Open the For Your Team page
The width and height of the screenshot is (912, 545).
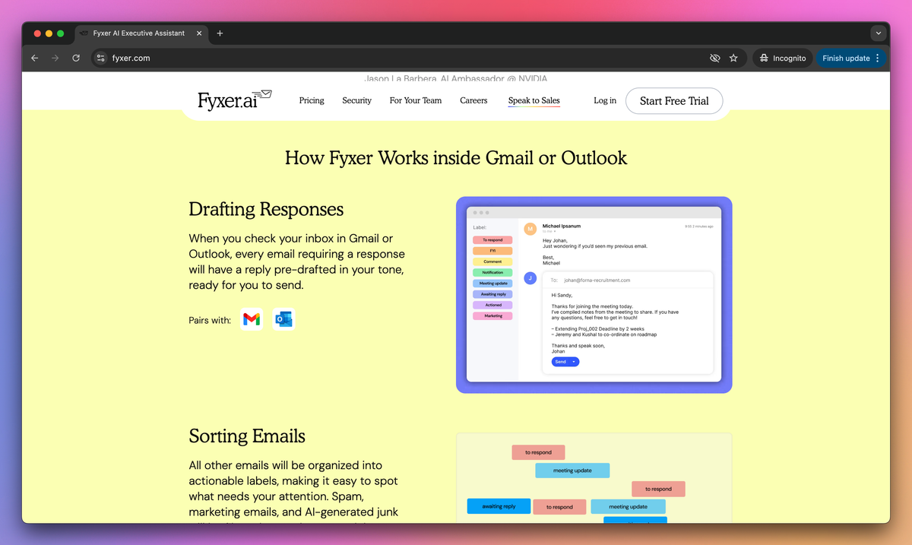pos(416,100)
